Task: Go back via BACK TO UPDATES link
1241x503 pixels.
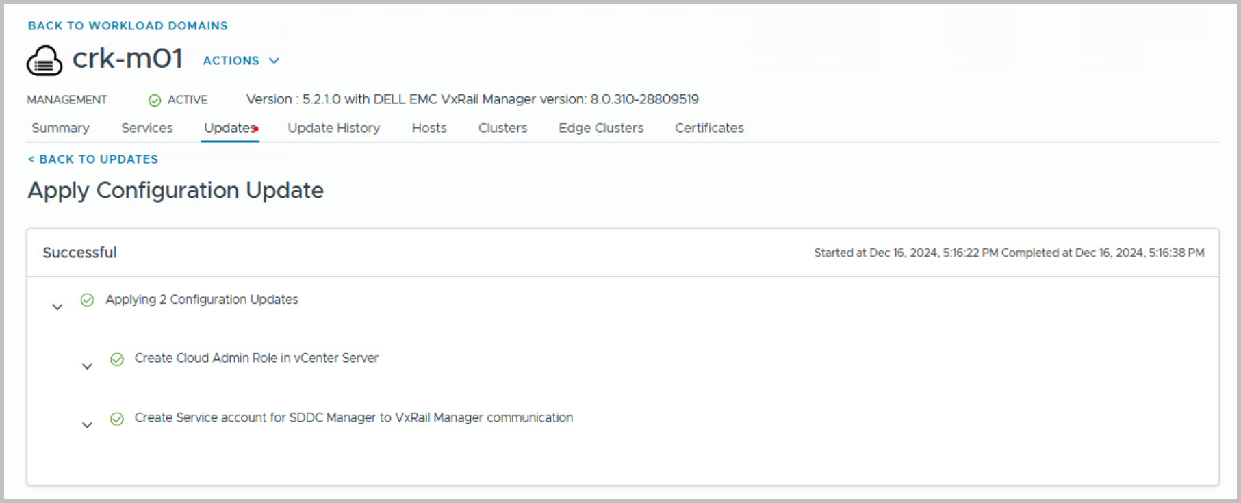Action: click(93, 159)
